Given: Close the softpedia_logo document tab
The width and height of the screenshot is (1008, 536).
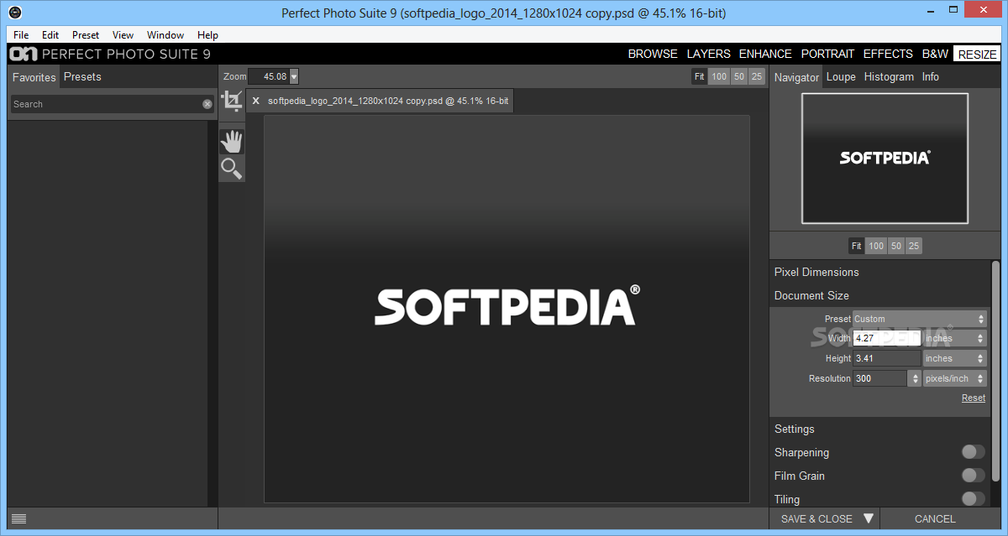Looking at the screenshot, I should coord(255,101).
